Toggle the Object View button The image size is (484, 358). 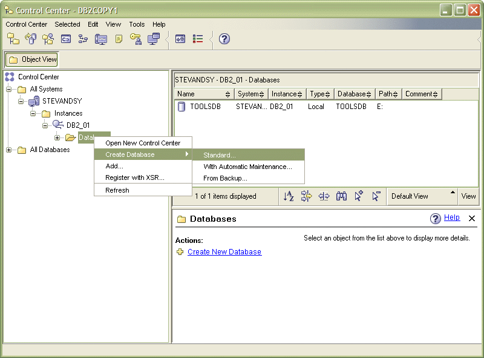(32, 59)
